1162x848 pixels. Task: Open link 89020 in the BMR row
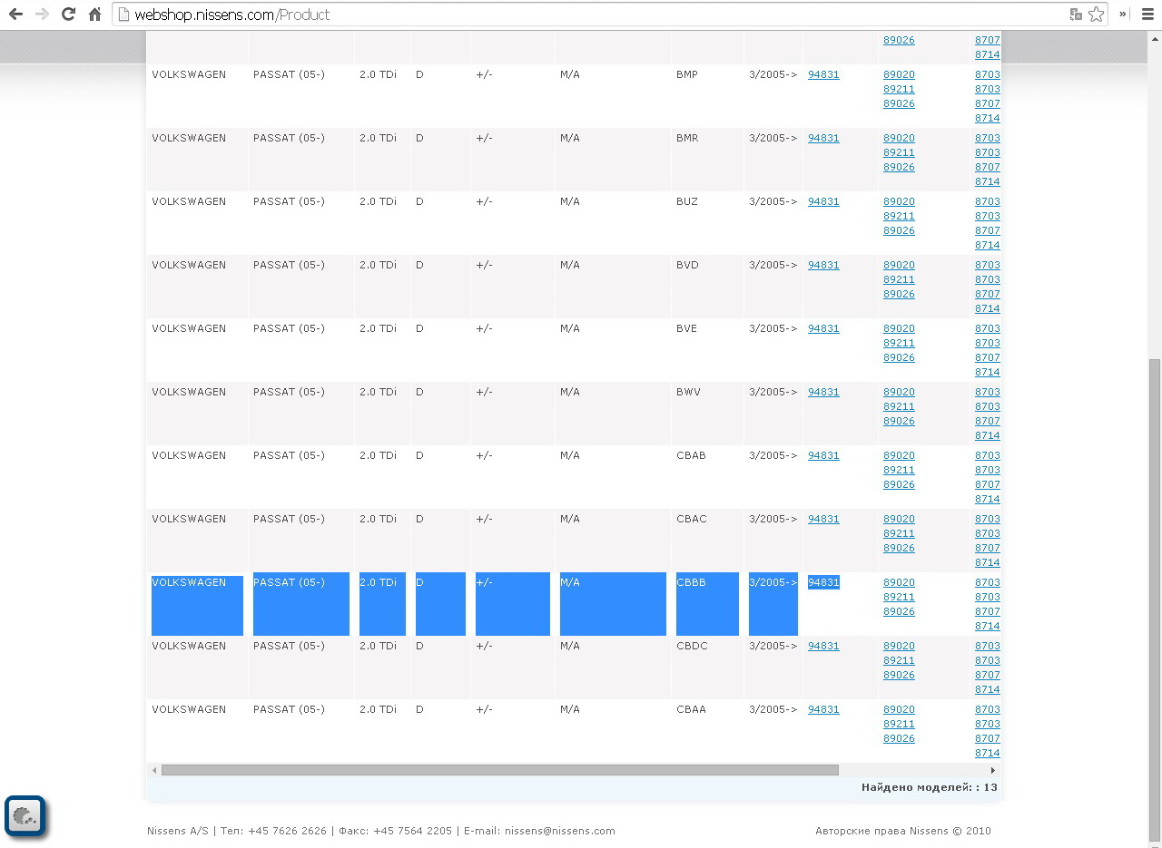pos(899,138)
